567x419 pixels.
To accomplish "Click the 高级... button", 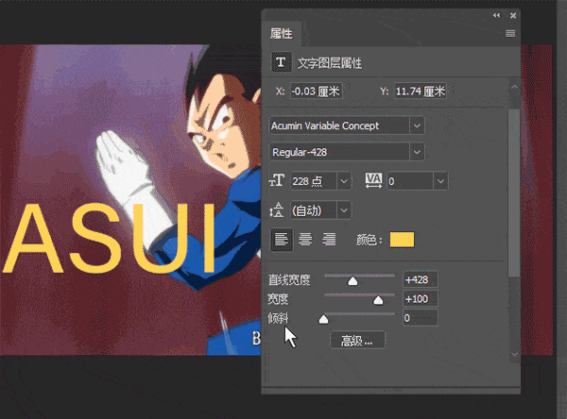I will point(357,341).
